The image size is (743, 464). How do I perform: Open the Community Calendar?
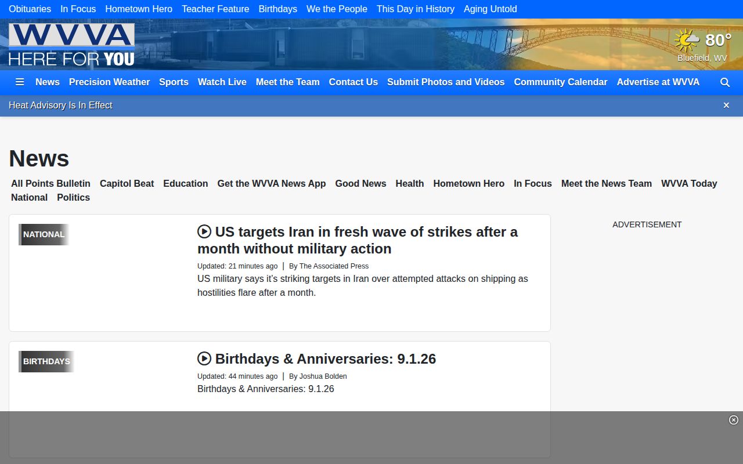click(x=561, y=82)
